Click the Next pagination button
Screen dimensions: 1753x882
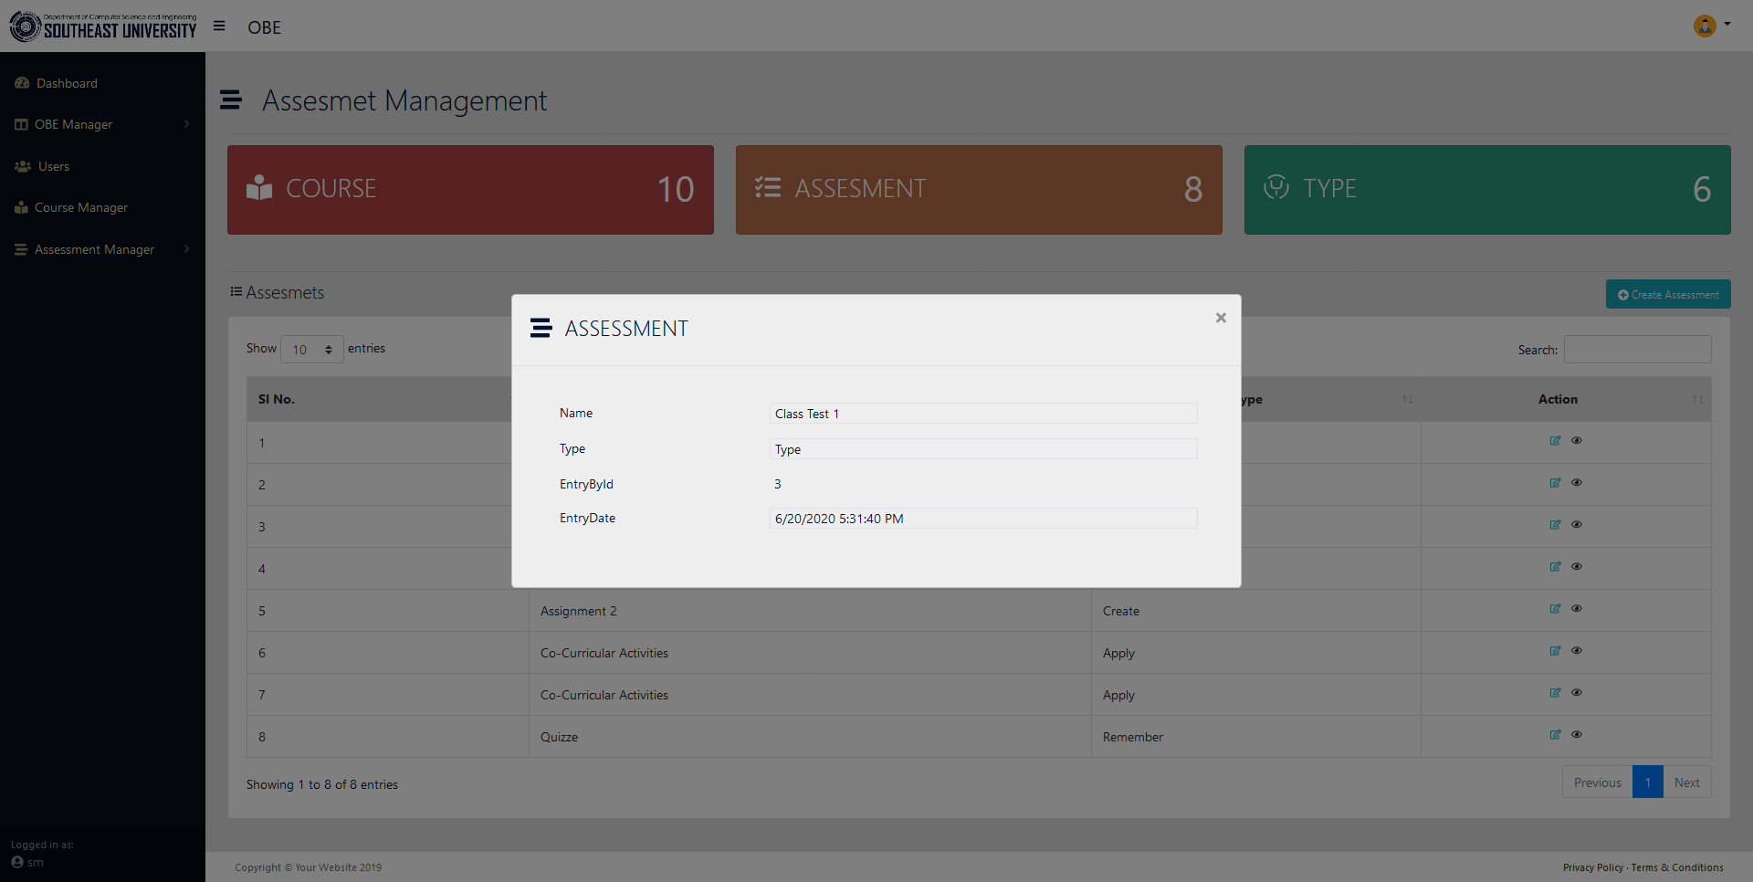pyautogui.click(x=1687, y=782)
